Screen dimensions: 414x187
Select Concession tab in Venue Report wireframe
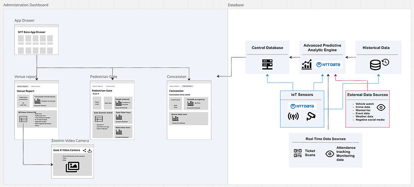35,86
